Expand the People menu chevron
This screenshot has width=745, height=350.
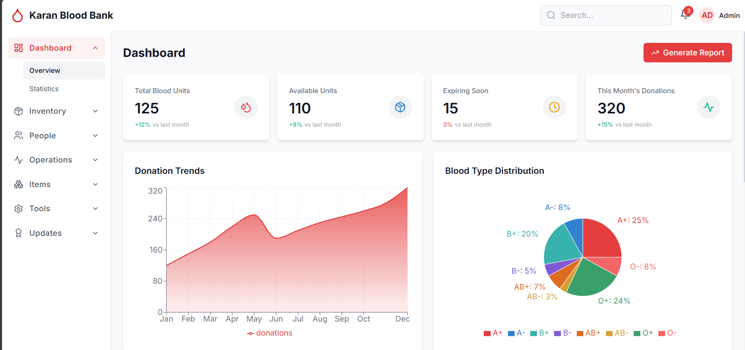[95, 136]
